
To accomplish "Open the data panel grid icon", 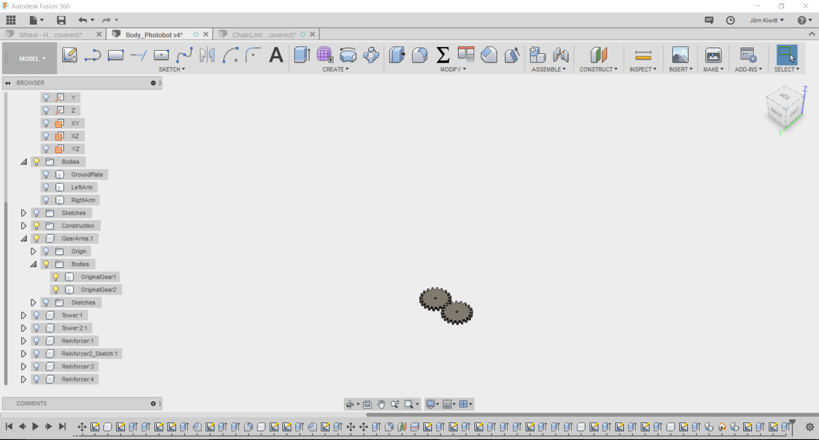I will (x=11, y=20).
